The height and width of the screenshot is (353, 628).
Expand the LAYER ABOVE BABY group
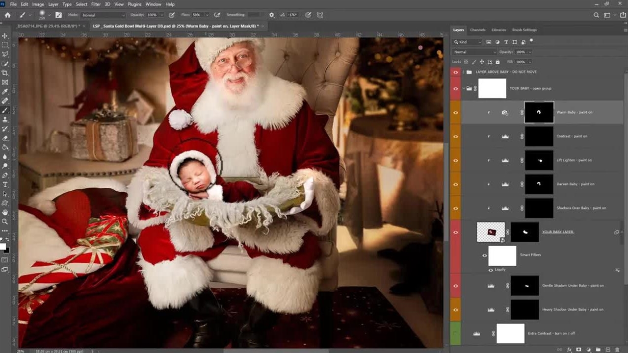463,72
